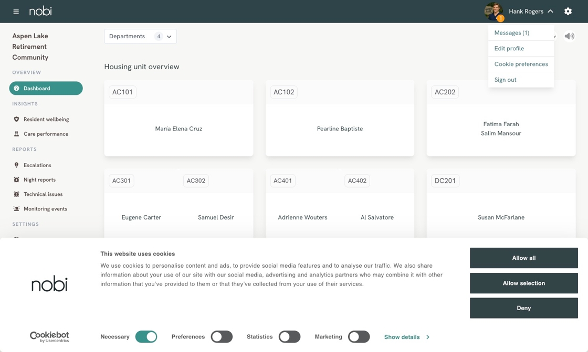Open Care performance icon in sidebar
Image resolution: width=588 pixels, height=352 pixels.
coord(16,134)
